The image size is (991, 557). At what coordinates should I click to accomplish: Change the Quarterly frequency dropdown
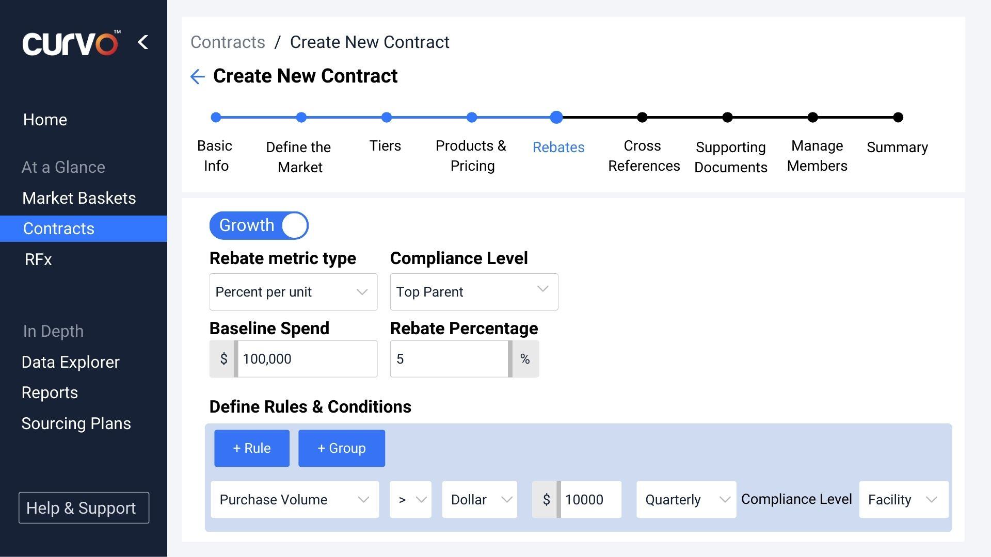point(685,499)
